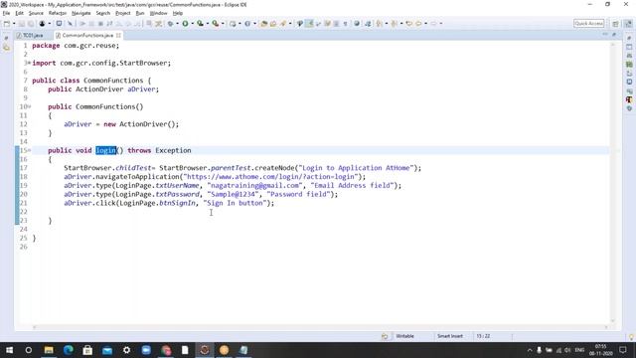Select the CommonFunctions.java editor tab
The height and width of the screenshot is (358, 636).
tap(87, 36)
